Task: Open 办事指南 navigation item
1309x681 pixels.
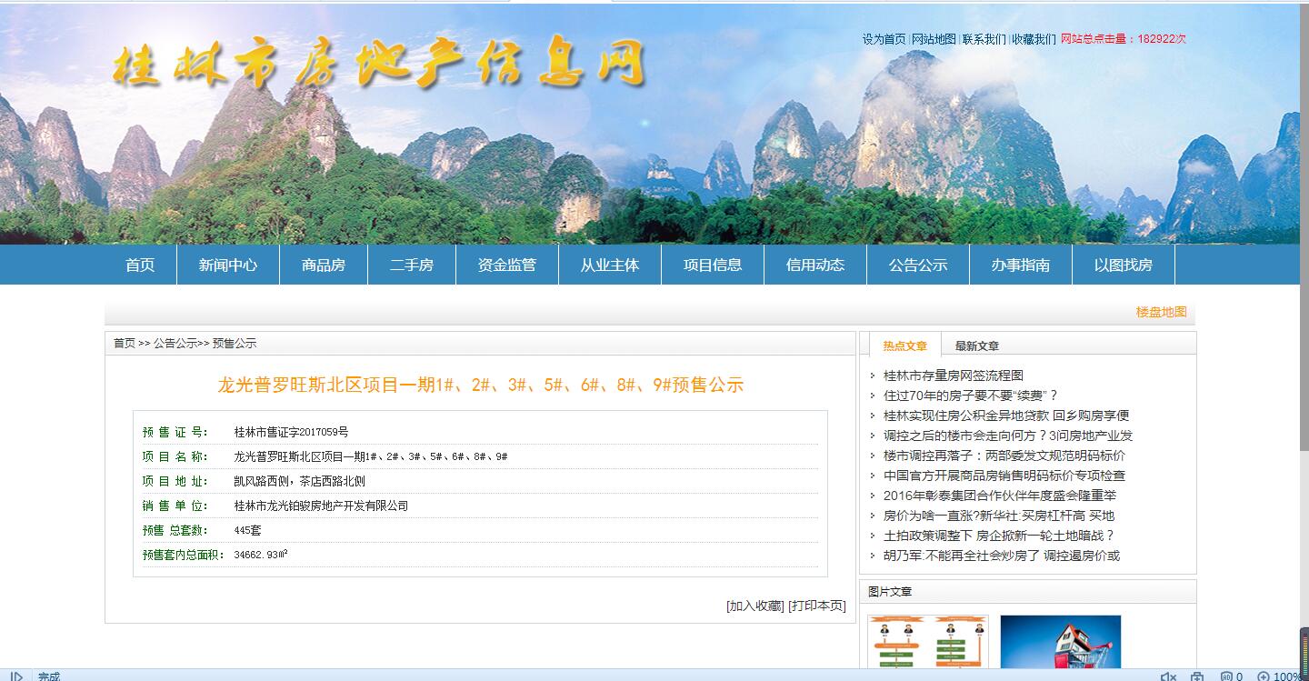Action: (1021, 265)
